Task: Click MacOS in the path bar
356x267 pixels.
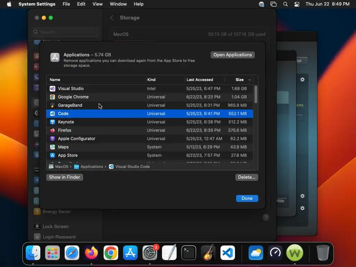Action: click(62, 167)
